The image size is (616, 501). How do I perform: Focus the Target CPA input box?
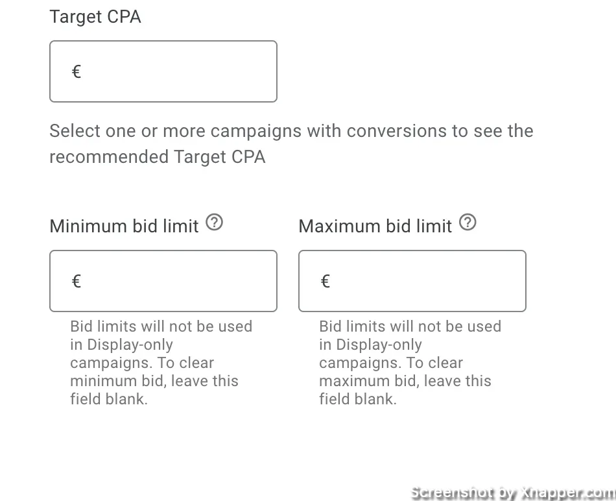[x=163, y=71]
